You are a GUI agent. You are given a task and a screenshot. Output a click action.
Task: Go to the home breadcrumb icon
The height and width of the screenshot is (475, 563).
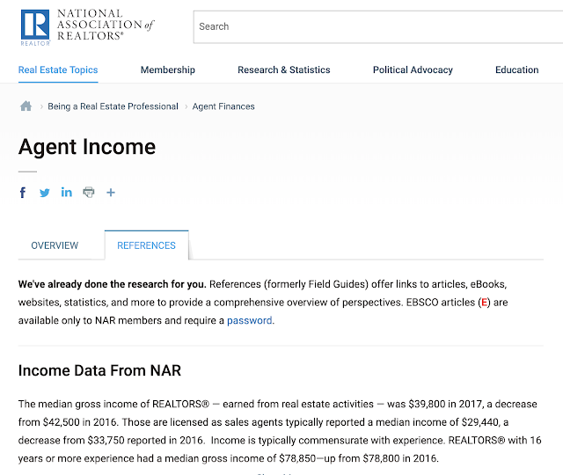pos(26,106)
